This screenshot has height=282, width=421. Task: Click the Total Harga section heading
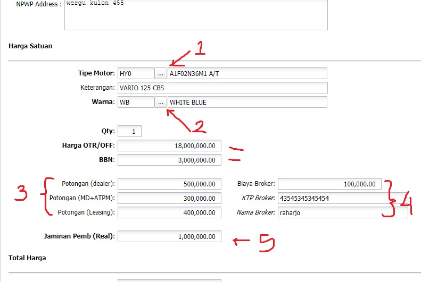point(27,258)
